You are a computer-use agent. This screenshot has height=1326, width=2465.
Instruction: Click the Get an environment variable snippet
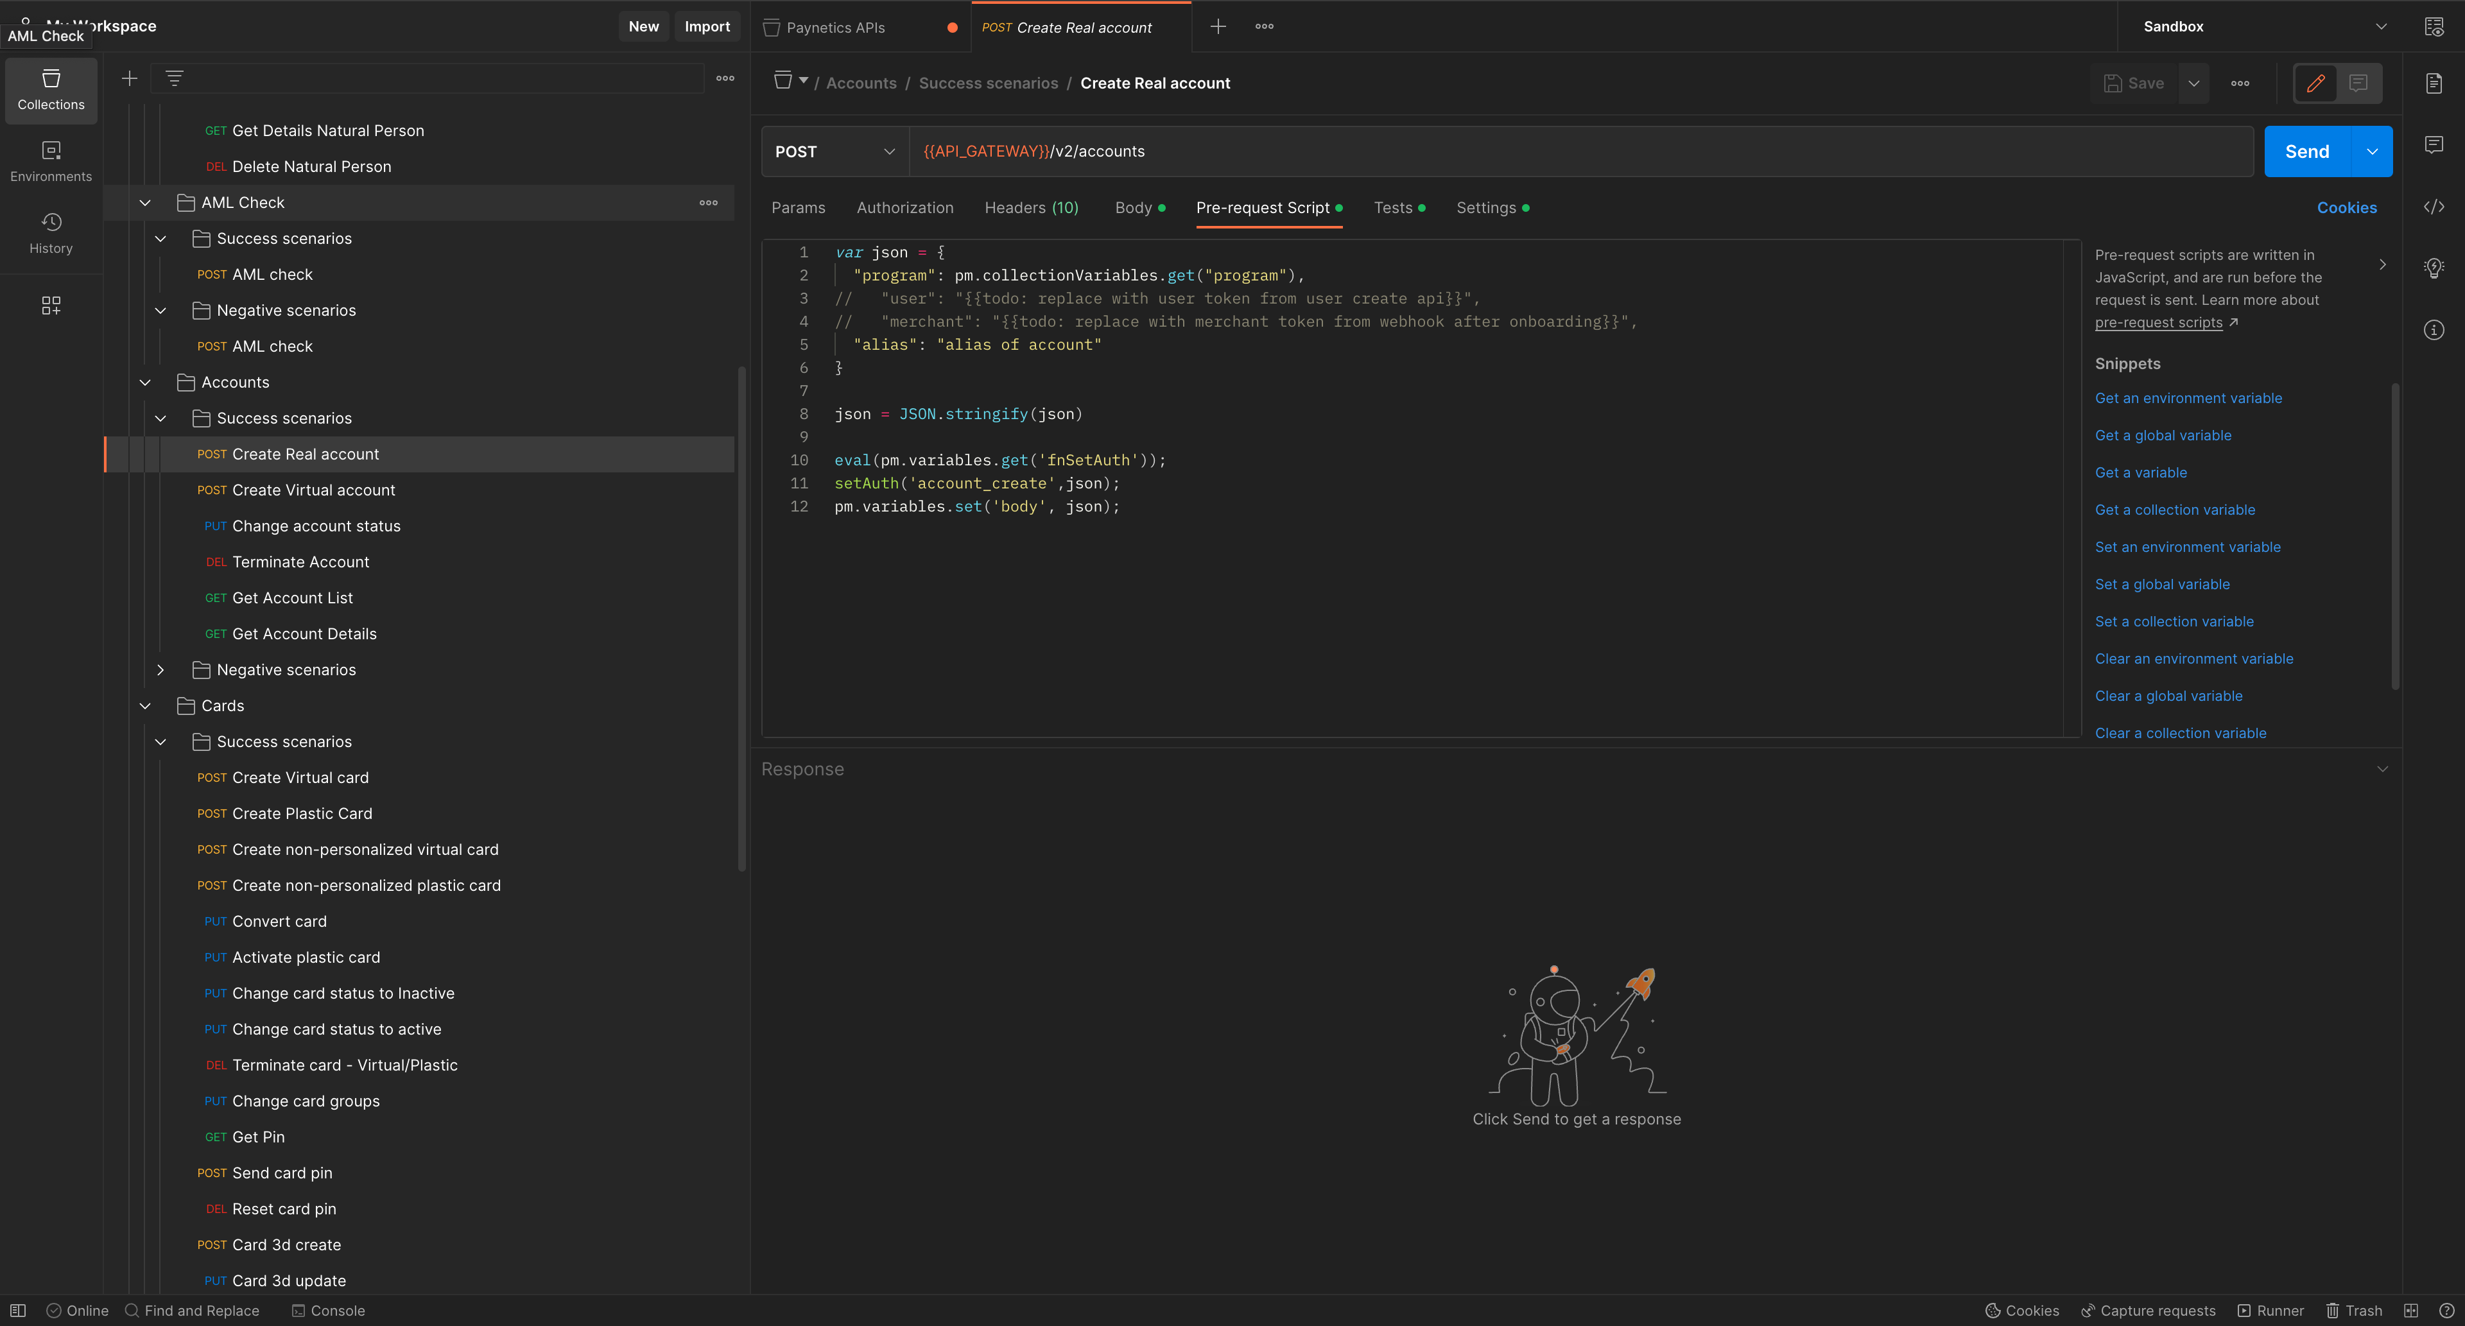[2188, 398]
